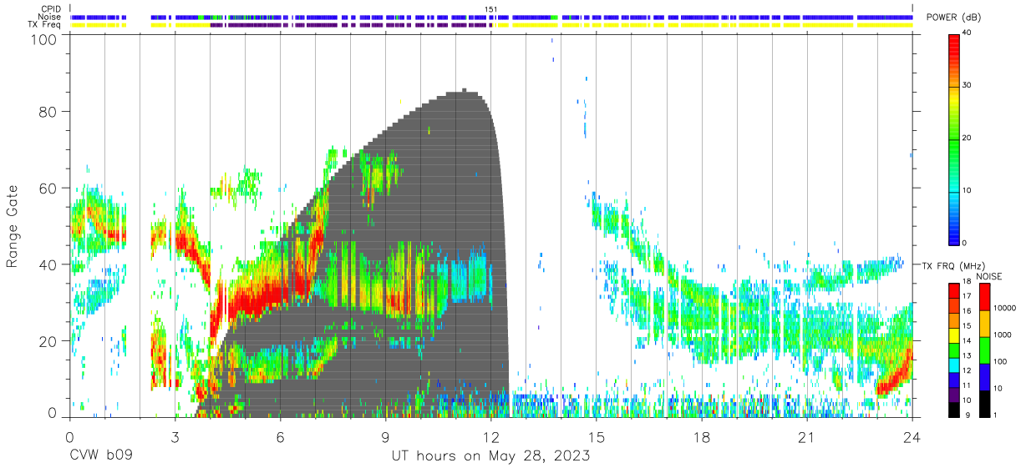
Task: Click the y-axis tick label '80'
Action: pyautogui.click(x=50, y=112)
